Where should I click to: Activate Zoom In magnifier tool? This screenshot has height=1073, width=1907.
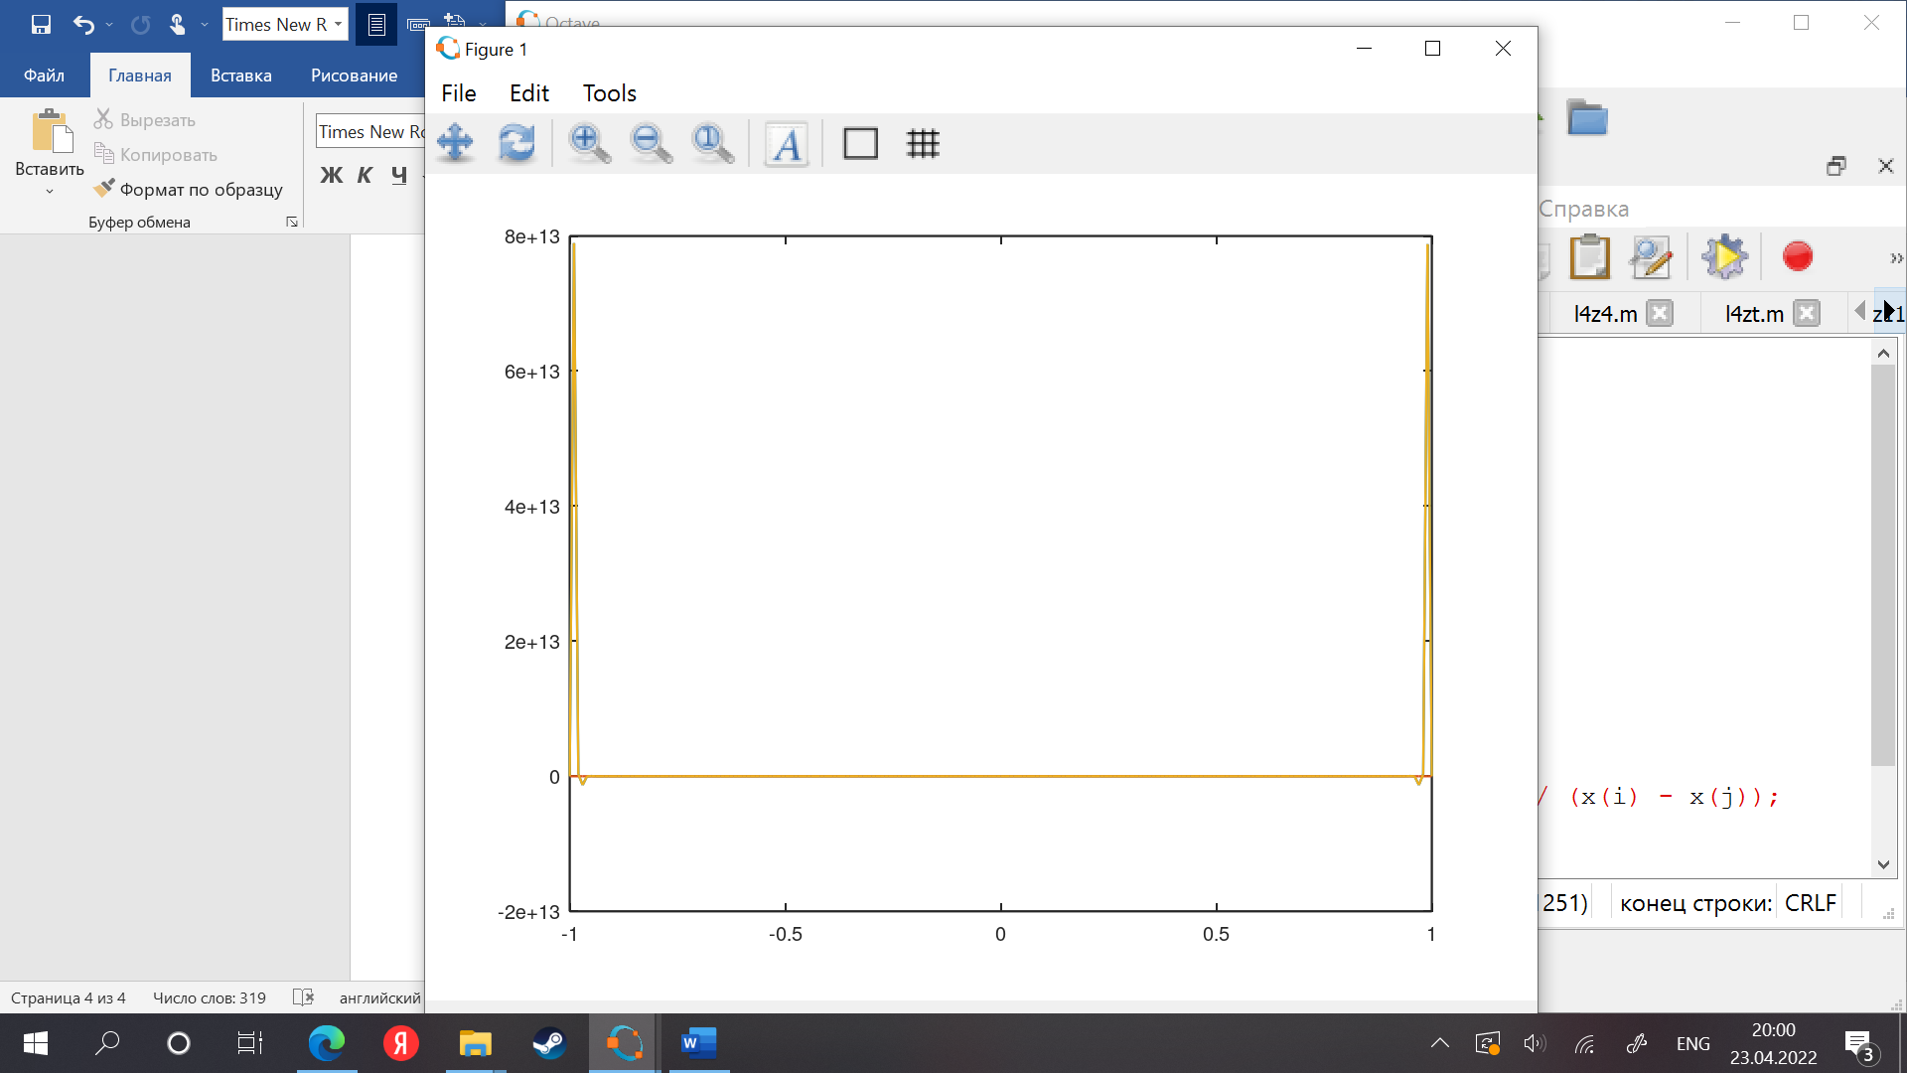coord(589,143)
